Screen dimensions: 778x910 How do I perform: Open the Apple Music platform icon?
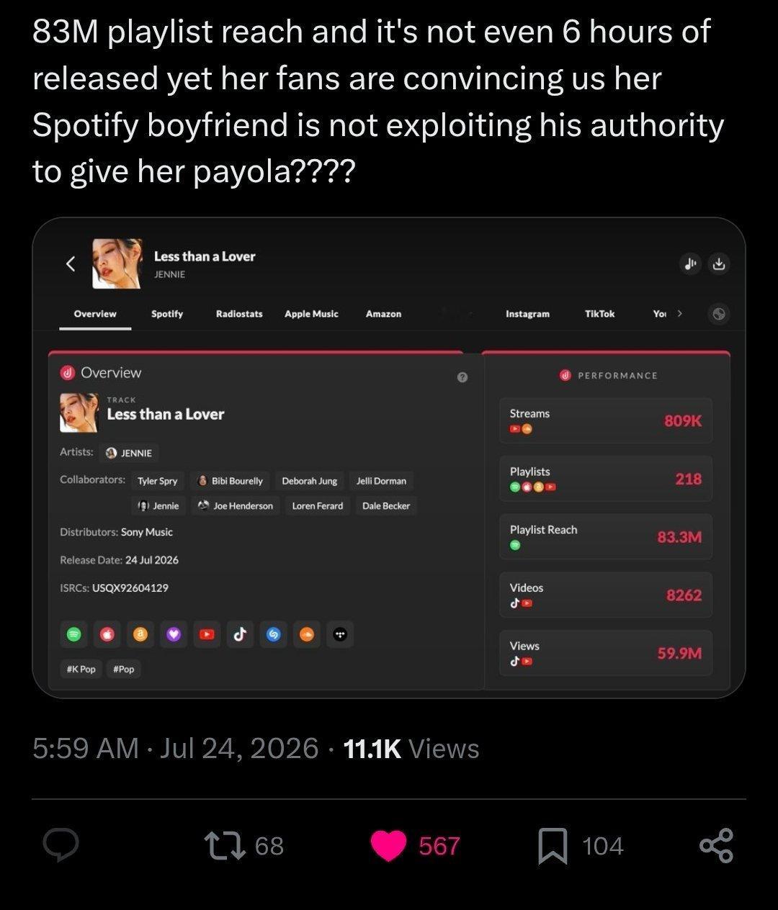tap(107, 634)
